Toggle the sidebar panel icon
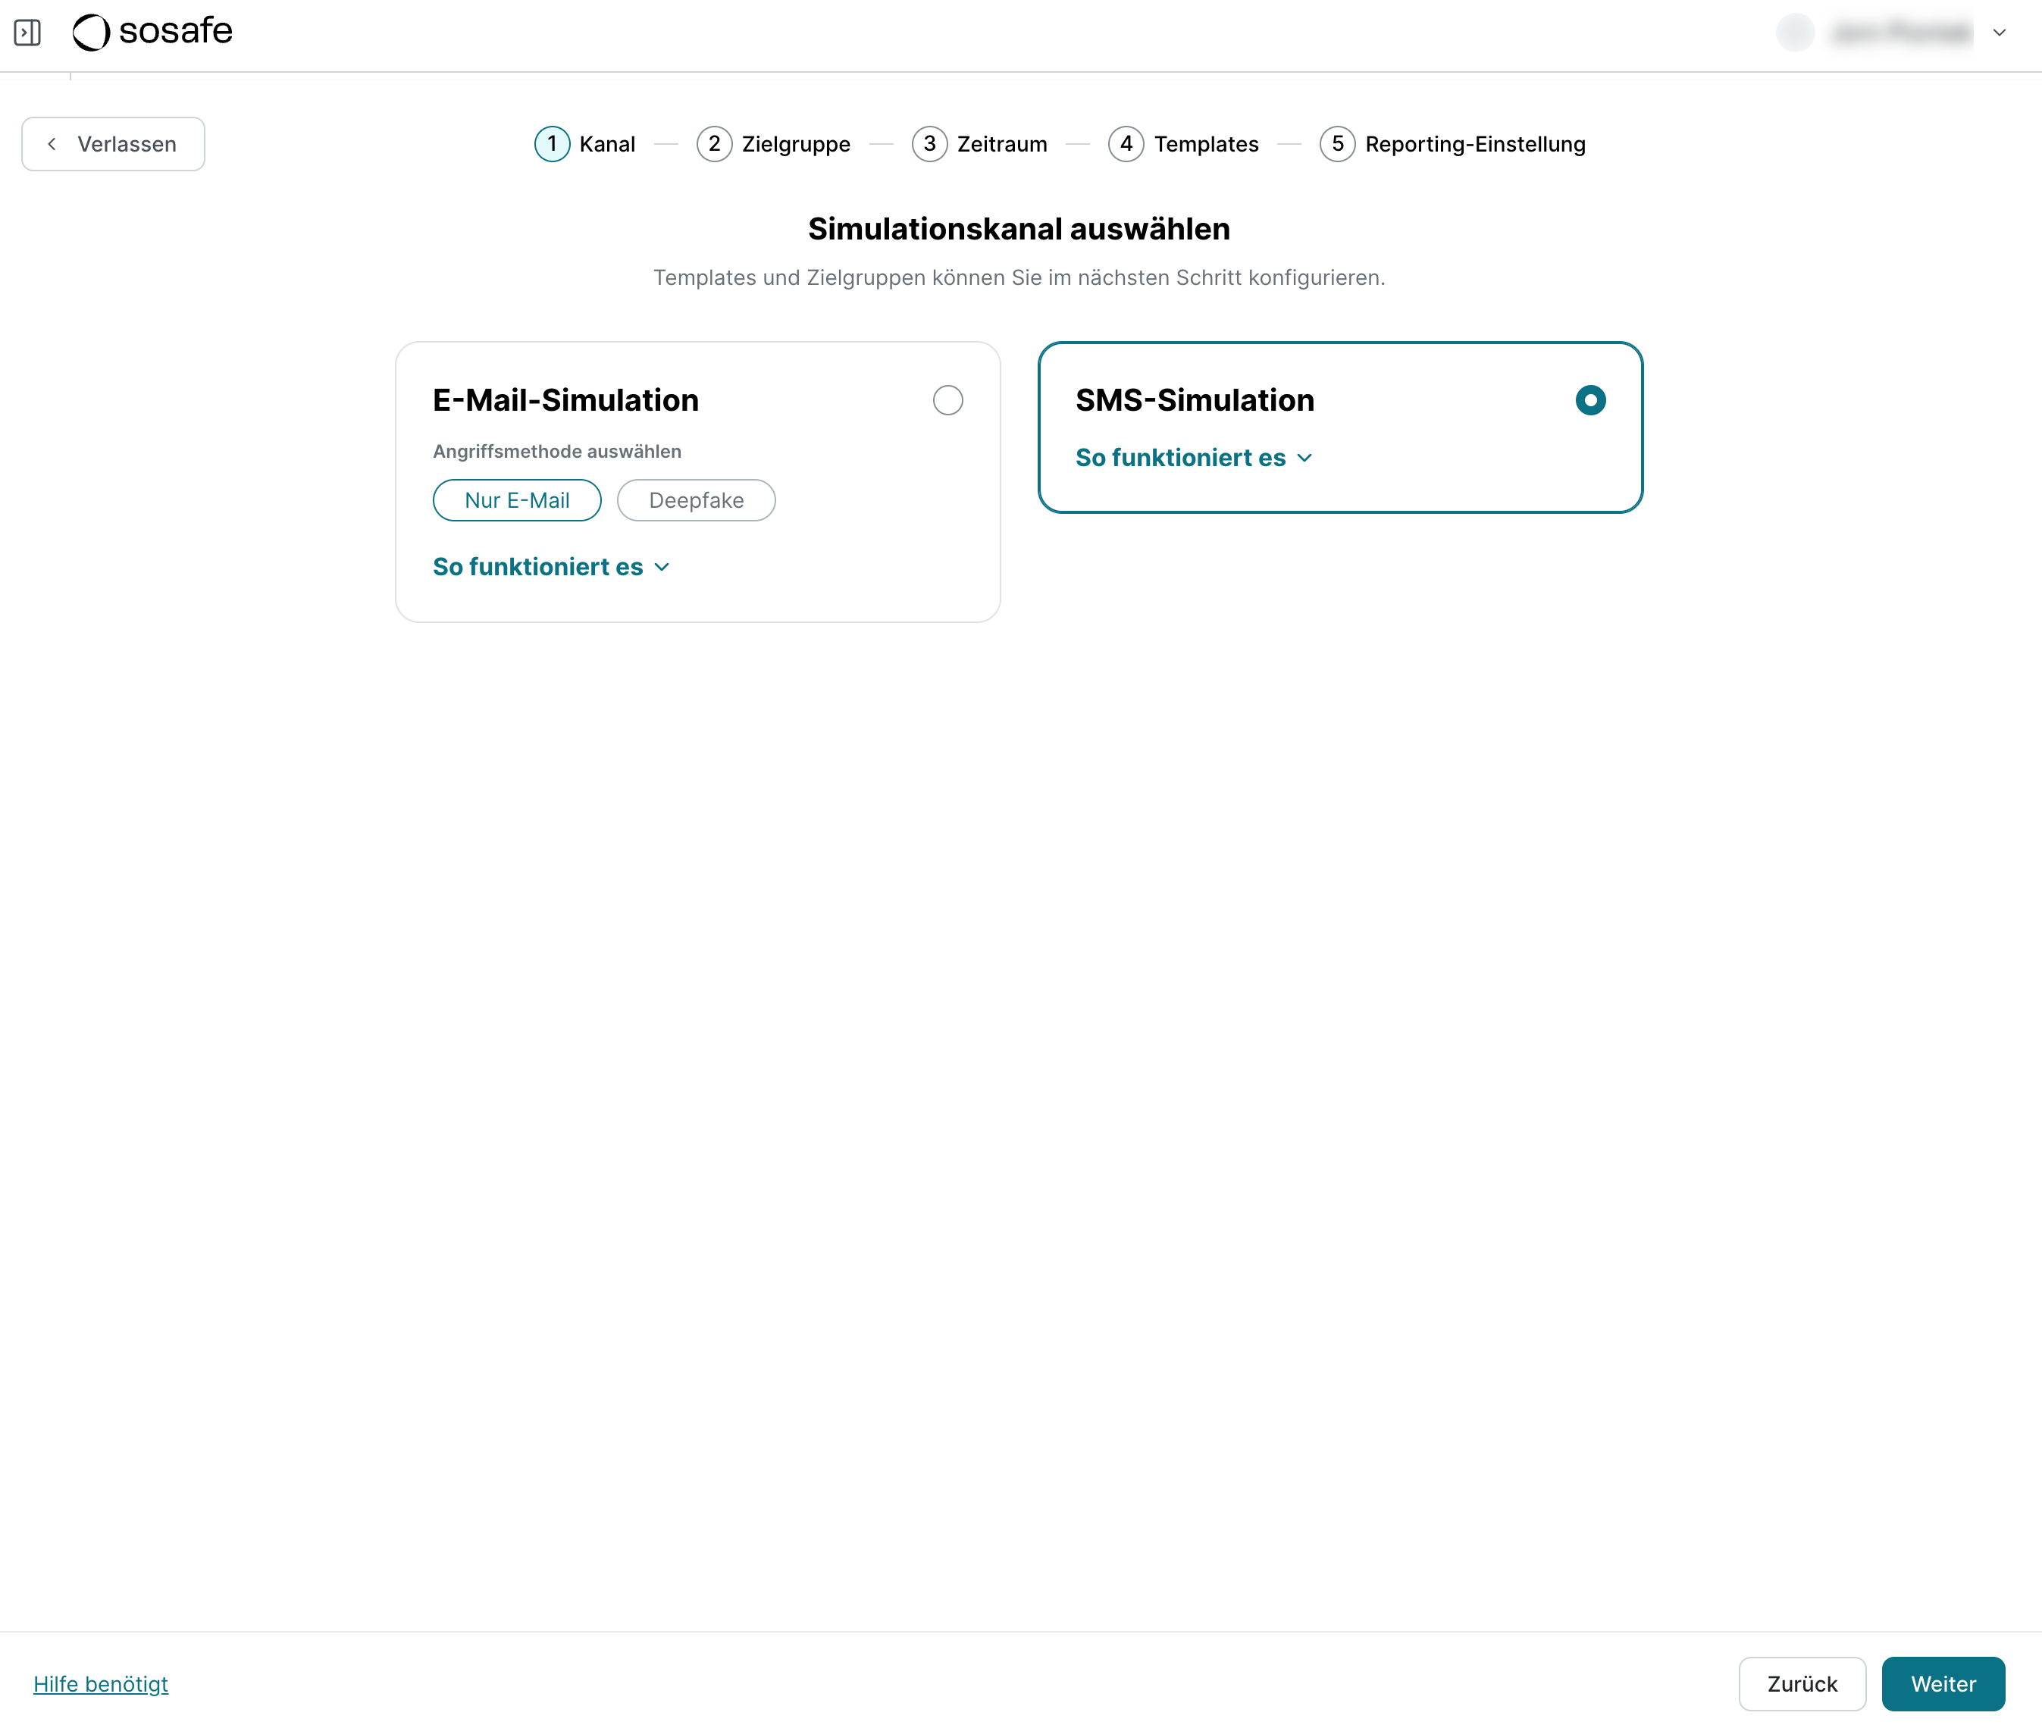Viewport: 2042px width, 1725px height. (27, 33)
